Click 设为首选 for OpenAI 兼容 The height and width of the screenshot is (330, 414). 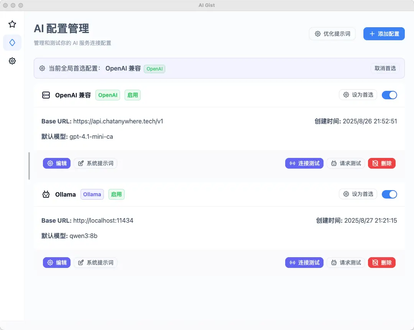click(358, 95)
